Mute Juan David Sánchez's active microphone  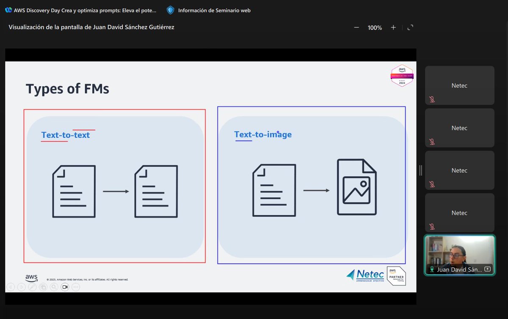(x=431, y=269)
